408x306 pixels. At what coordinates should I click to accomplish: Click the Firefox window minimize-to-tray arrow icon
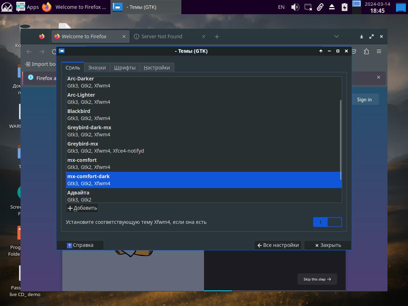(361, 37)
